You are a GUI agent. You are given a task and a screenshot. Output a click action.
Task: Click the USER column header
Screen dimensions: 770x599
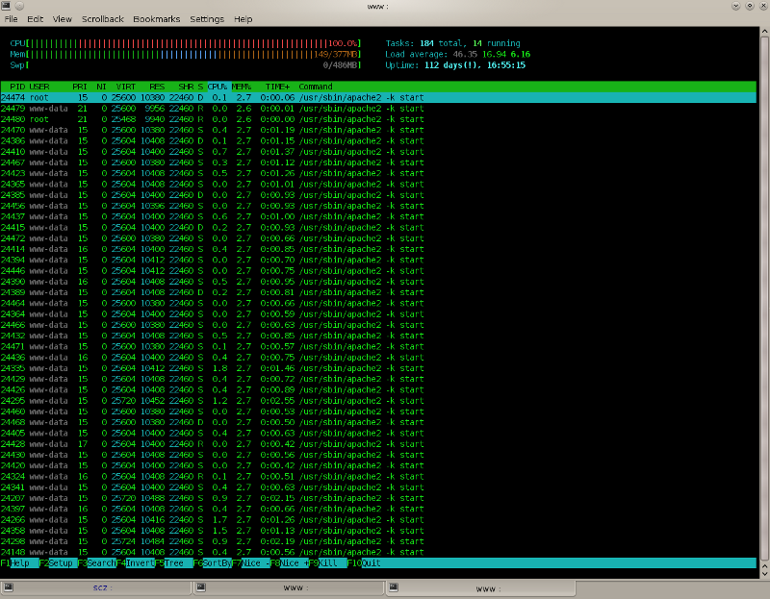click(x=39, y=87)
